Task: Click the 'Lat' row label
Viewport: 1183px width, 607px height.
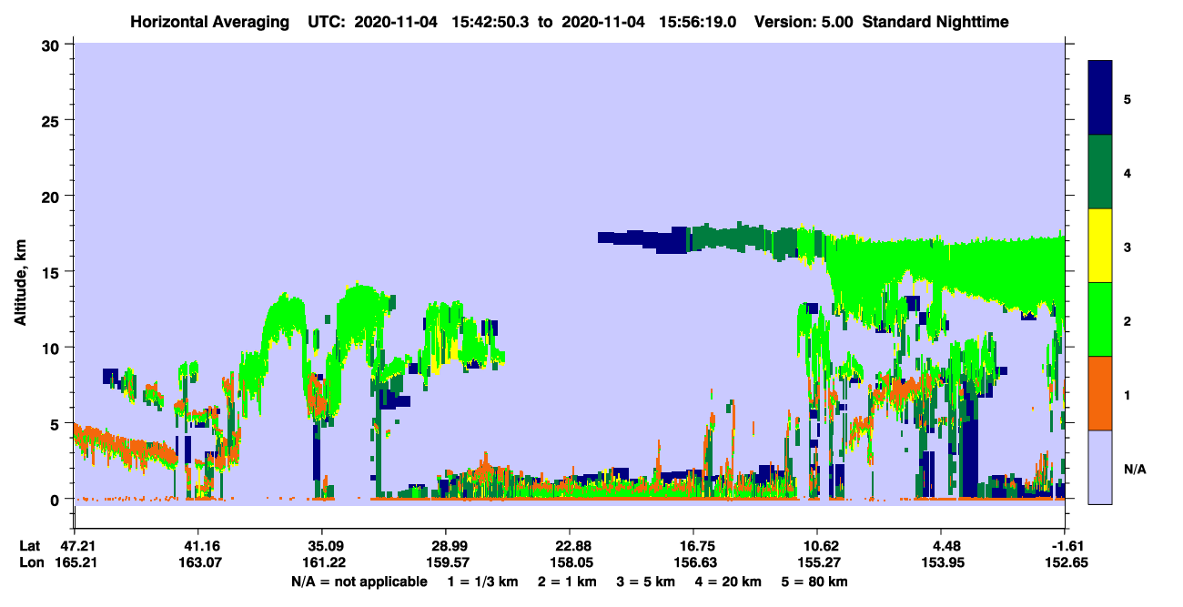Action: coord(30,546)
